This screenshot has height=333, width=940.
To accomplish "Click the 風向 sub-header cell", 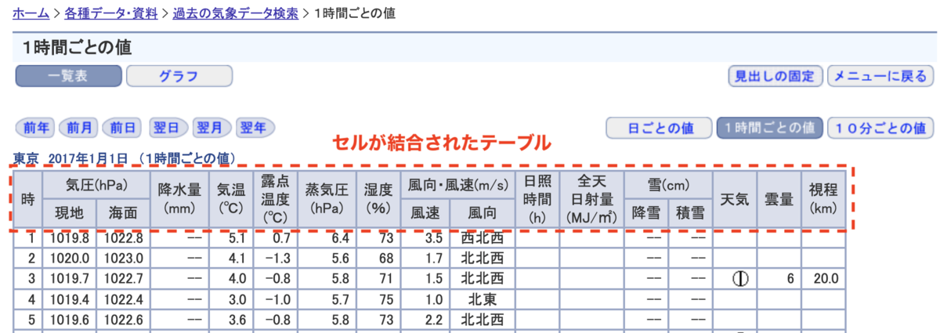I will pyautogui.click(x=483, y=212).
